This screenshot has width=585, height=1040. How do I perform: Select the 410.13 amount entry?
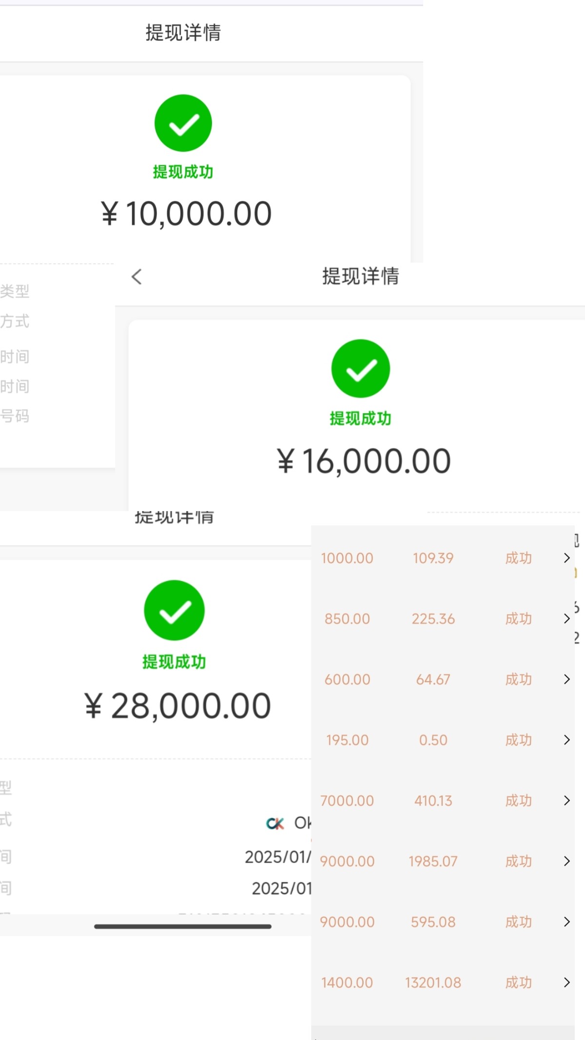coord(433,801)
